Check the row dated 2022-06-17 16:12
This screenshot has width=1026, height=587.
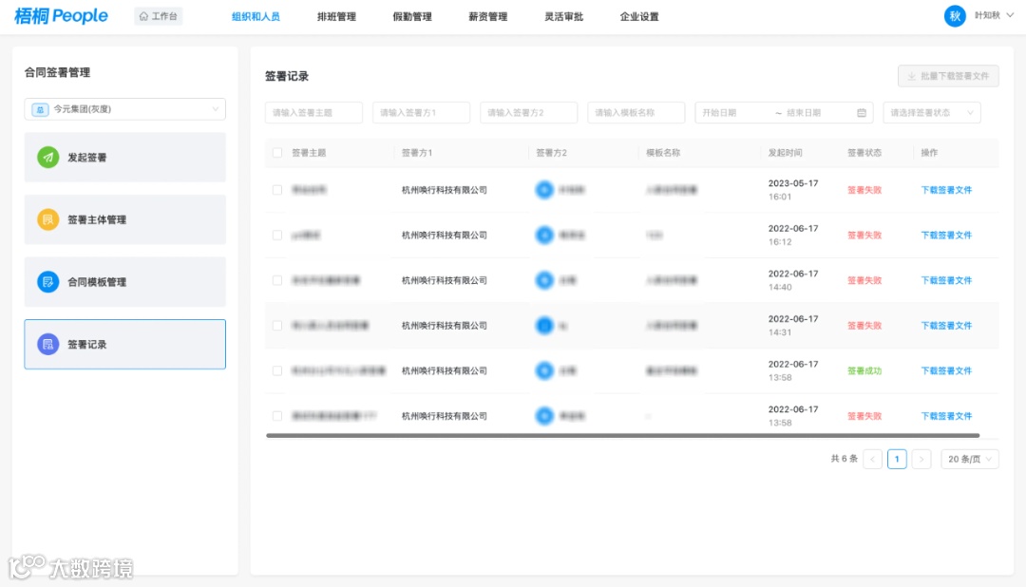coord(277,235)
